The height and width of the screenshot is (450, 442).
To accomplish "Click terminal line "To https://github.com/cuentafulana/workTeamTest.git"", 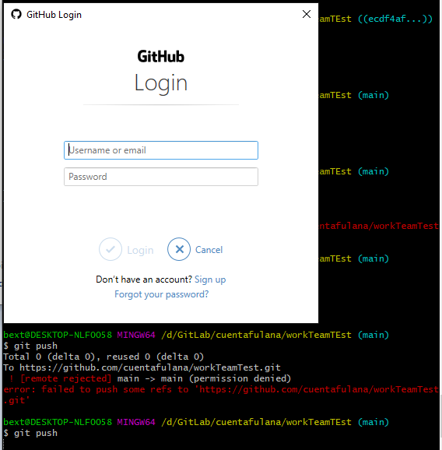I will [x=142, y=367].
